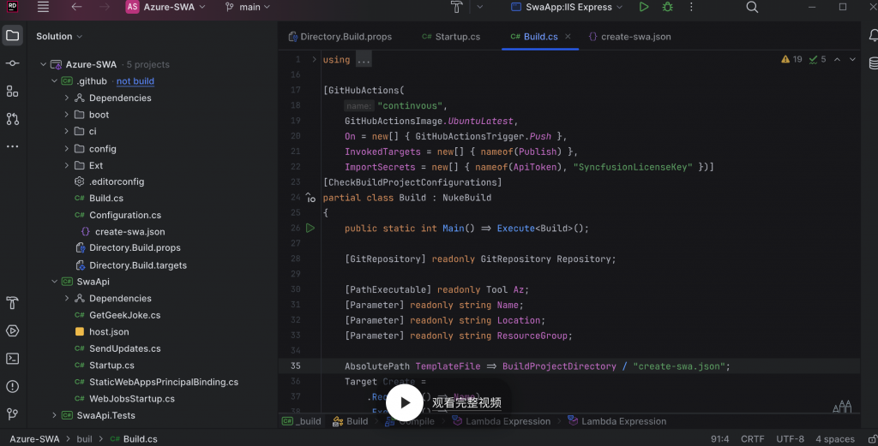The image size is (878, 446).
Task: Expand the boot folder
Action: click(x=66, y=115)
